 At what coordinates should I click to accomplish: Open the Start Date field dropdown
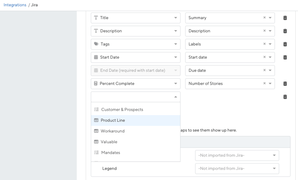coord(136,57)
